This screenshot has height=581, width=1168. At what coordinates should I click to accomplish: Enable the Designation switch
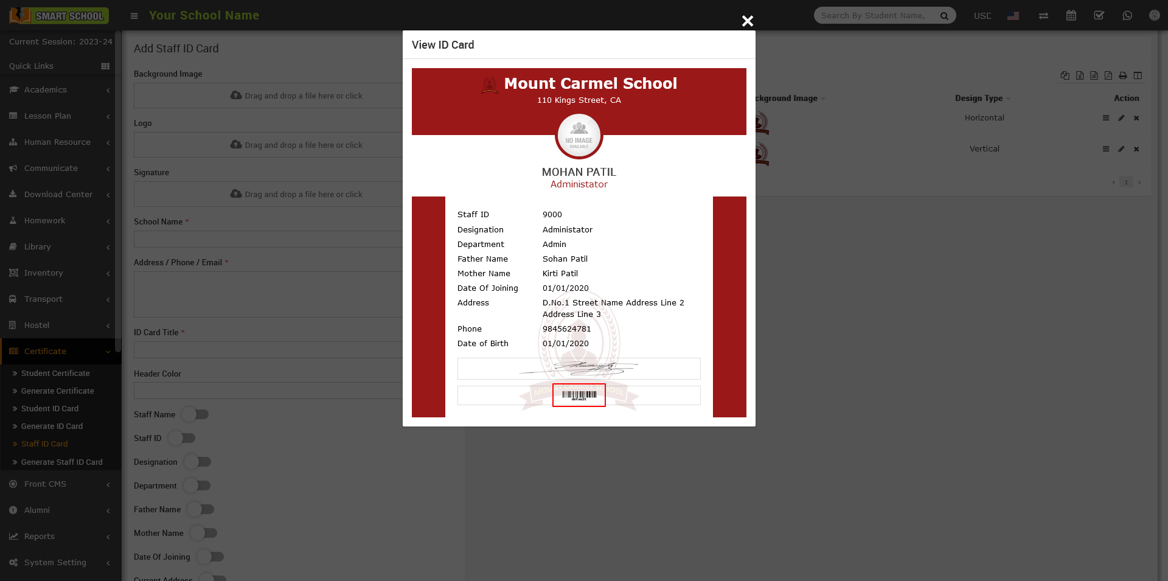tap(198, 462)
